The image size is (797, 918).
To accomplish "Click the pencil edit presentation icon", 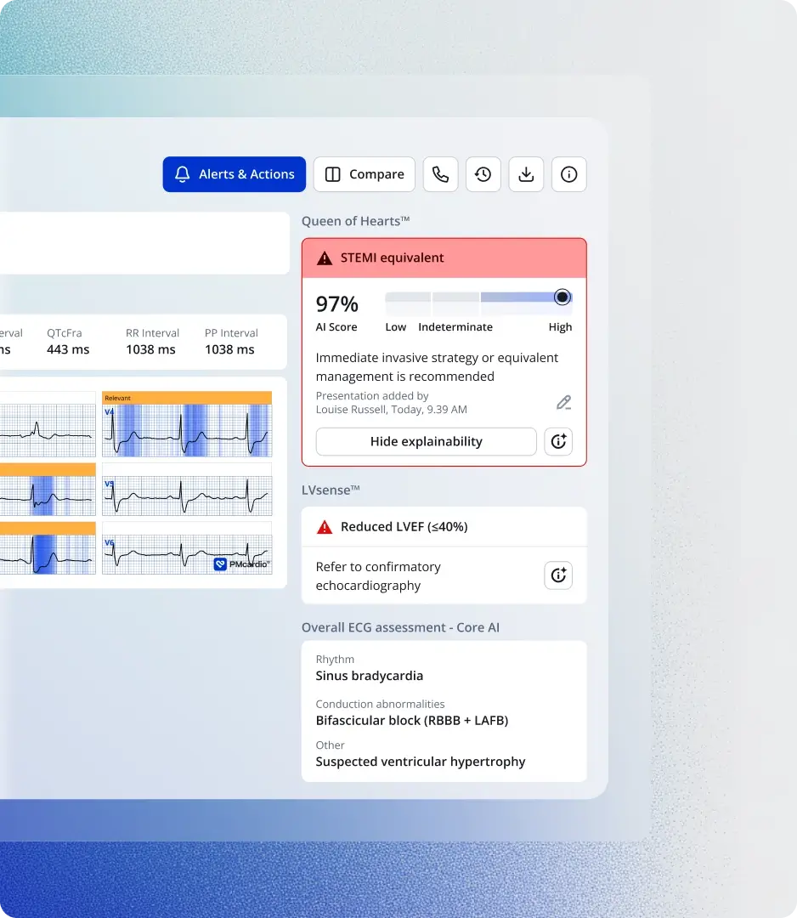I will [x=563, y=402].
